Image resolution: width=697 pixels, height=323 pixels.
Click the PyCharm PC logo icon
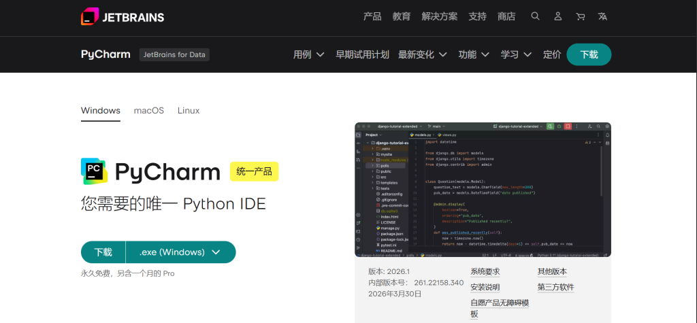[x=94, y=171]
